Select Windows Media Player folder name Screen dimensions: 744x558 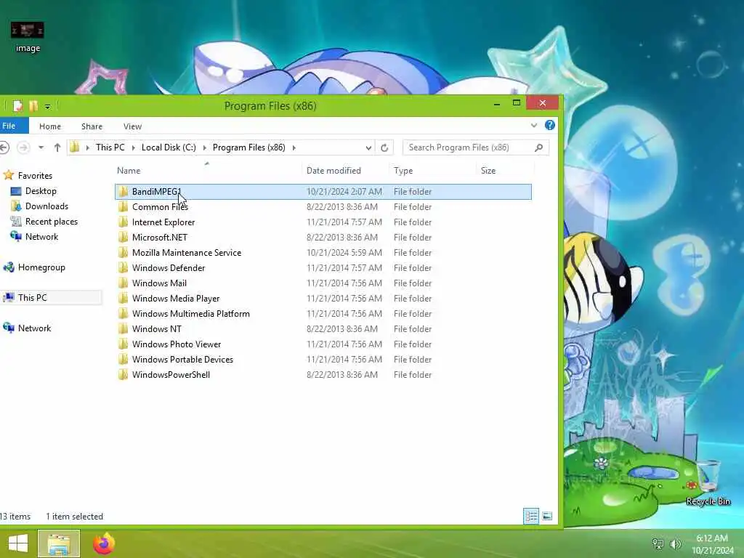176,299
